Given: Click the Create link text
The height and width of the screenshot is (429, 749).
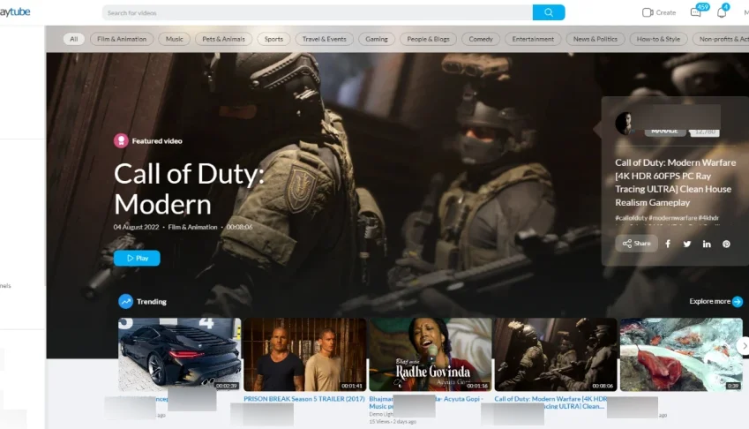Looking at the screenshot, I should (666, 13).
